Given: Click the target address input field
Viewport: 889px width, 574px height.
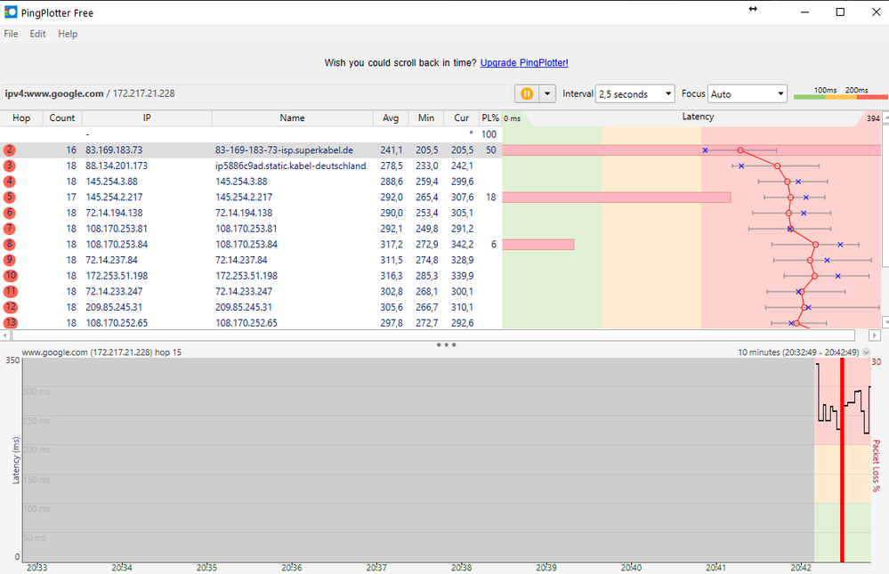Looking at the screenshot, I should [x=256, y=93].
